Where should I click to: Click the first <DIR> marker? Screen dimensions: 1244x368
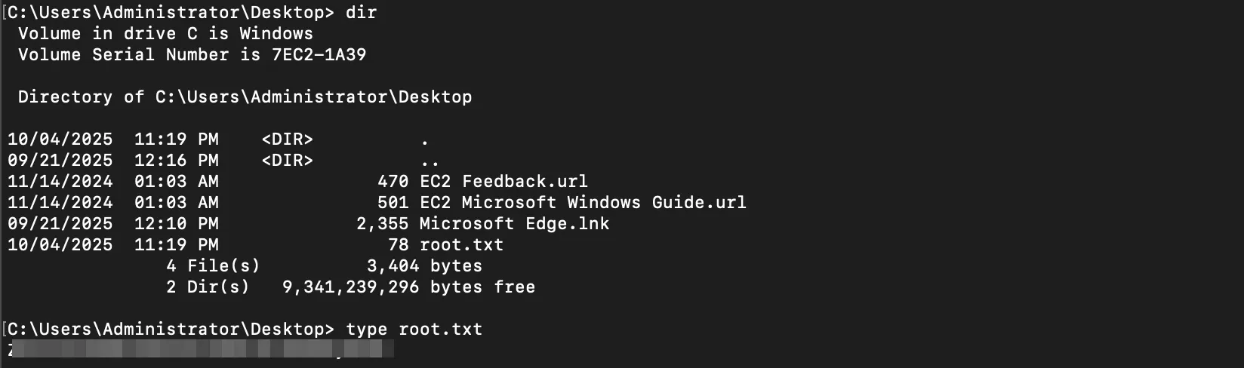tap(287, 140)
